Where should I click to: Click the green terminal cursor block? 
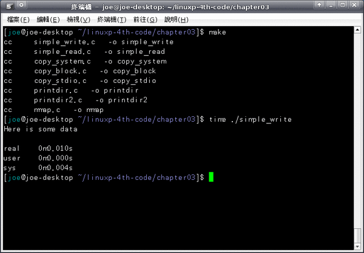tap(211, 177)
